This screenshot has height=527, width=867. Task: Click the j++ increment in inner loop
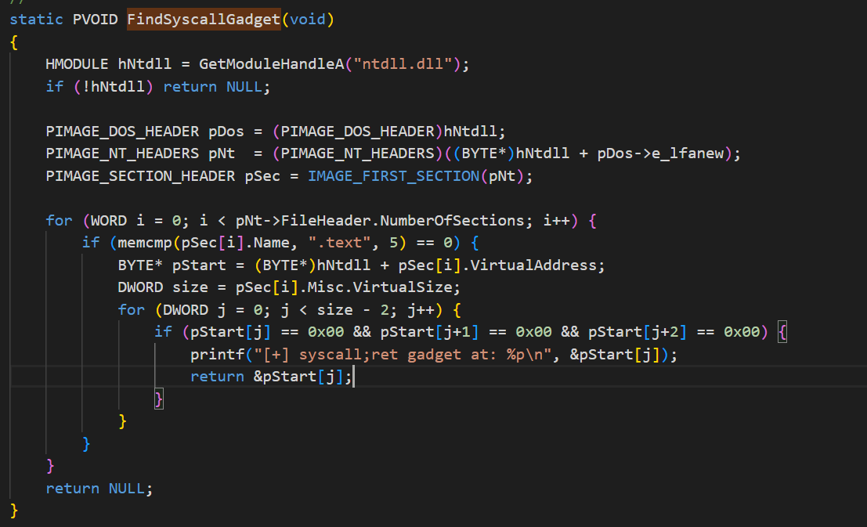(421, 310)
